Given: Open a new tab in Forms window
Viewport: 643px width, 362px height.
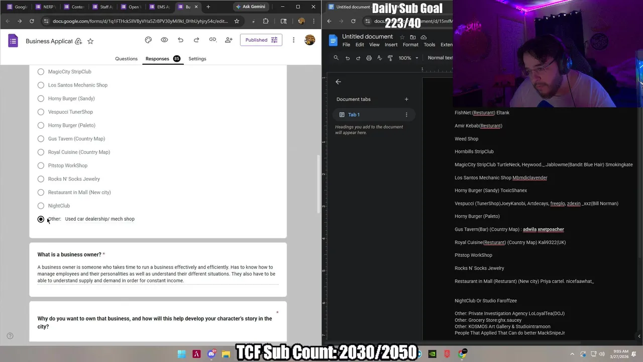Looking at the screenshot, I should tap(208, 7).
